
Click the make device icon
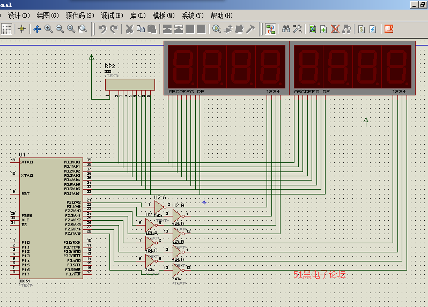tap(228, 29)
